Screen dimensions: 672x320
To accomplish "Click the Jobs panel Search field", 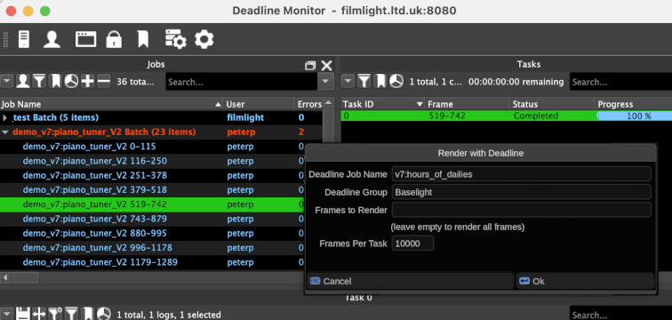I will [241, 82].
